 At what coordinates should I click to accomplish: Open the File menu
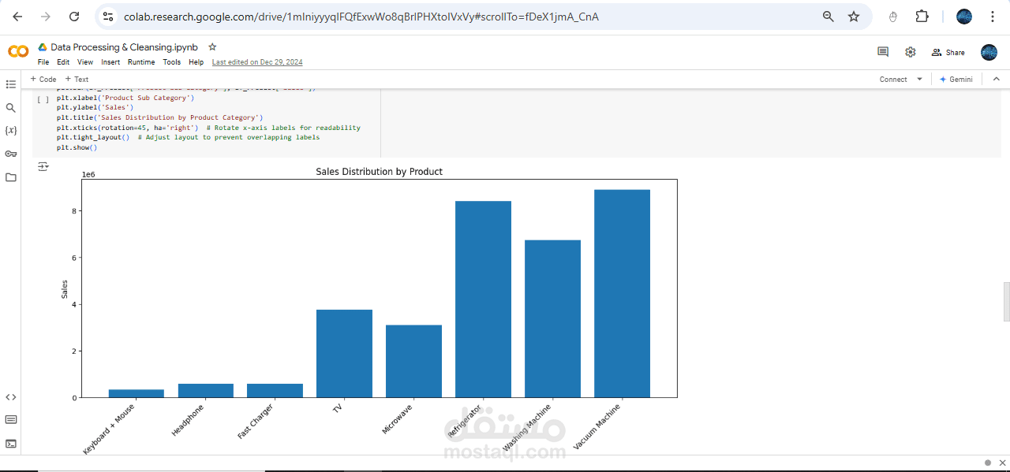43,62
